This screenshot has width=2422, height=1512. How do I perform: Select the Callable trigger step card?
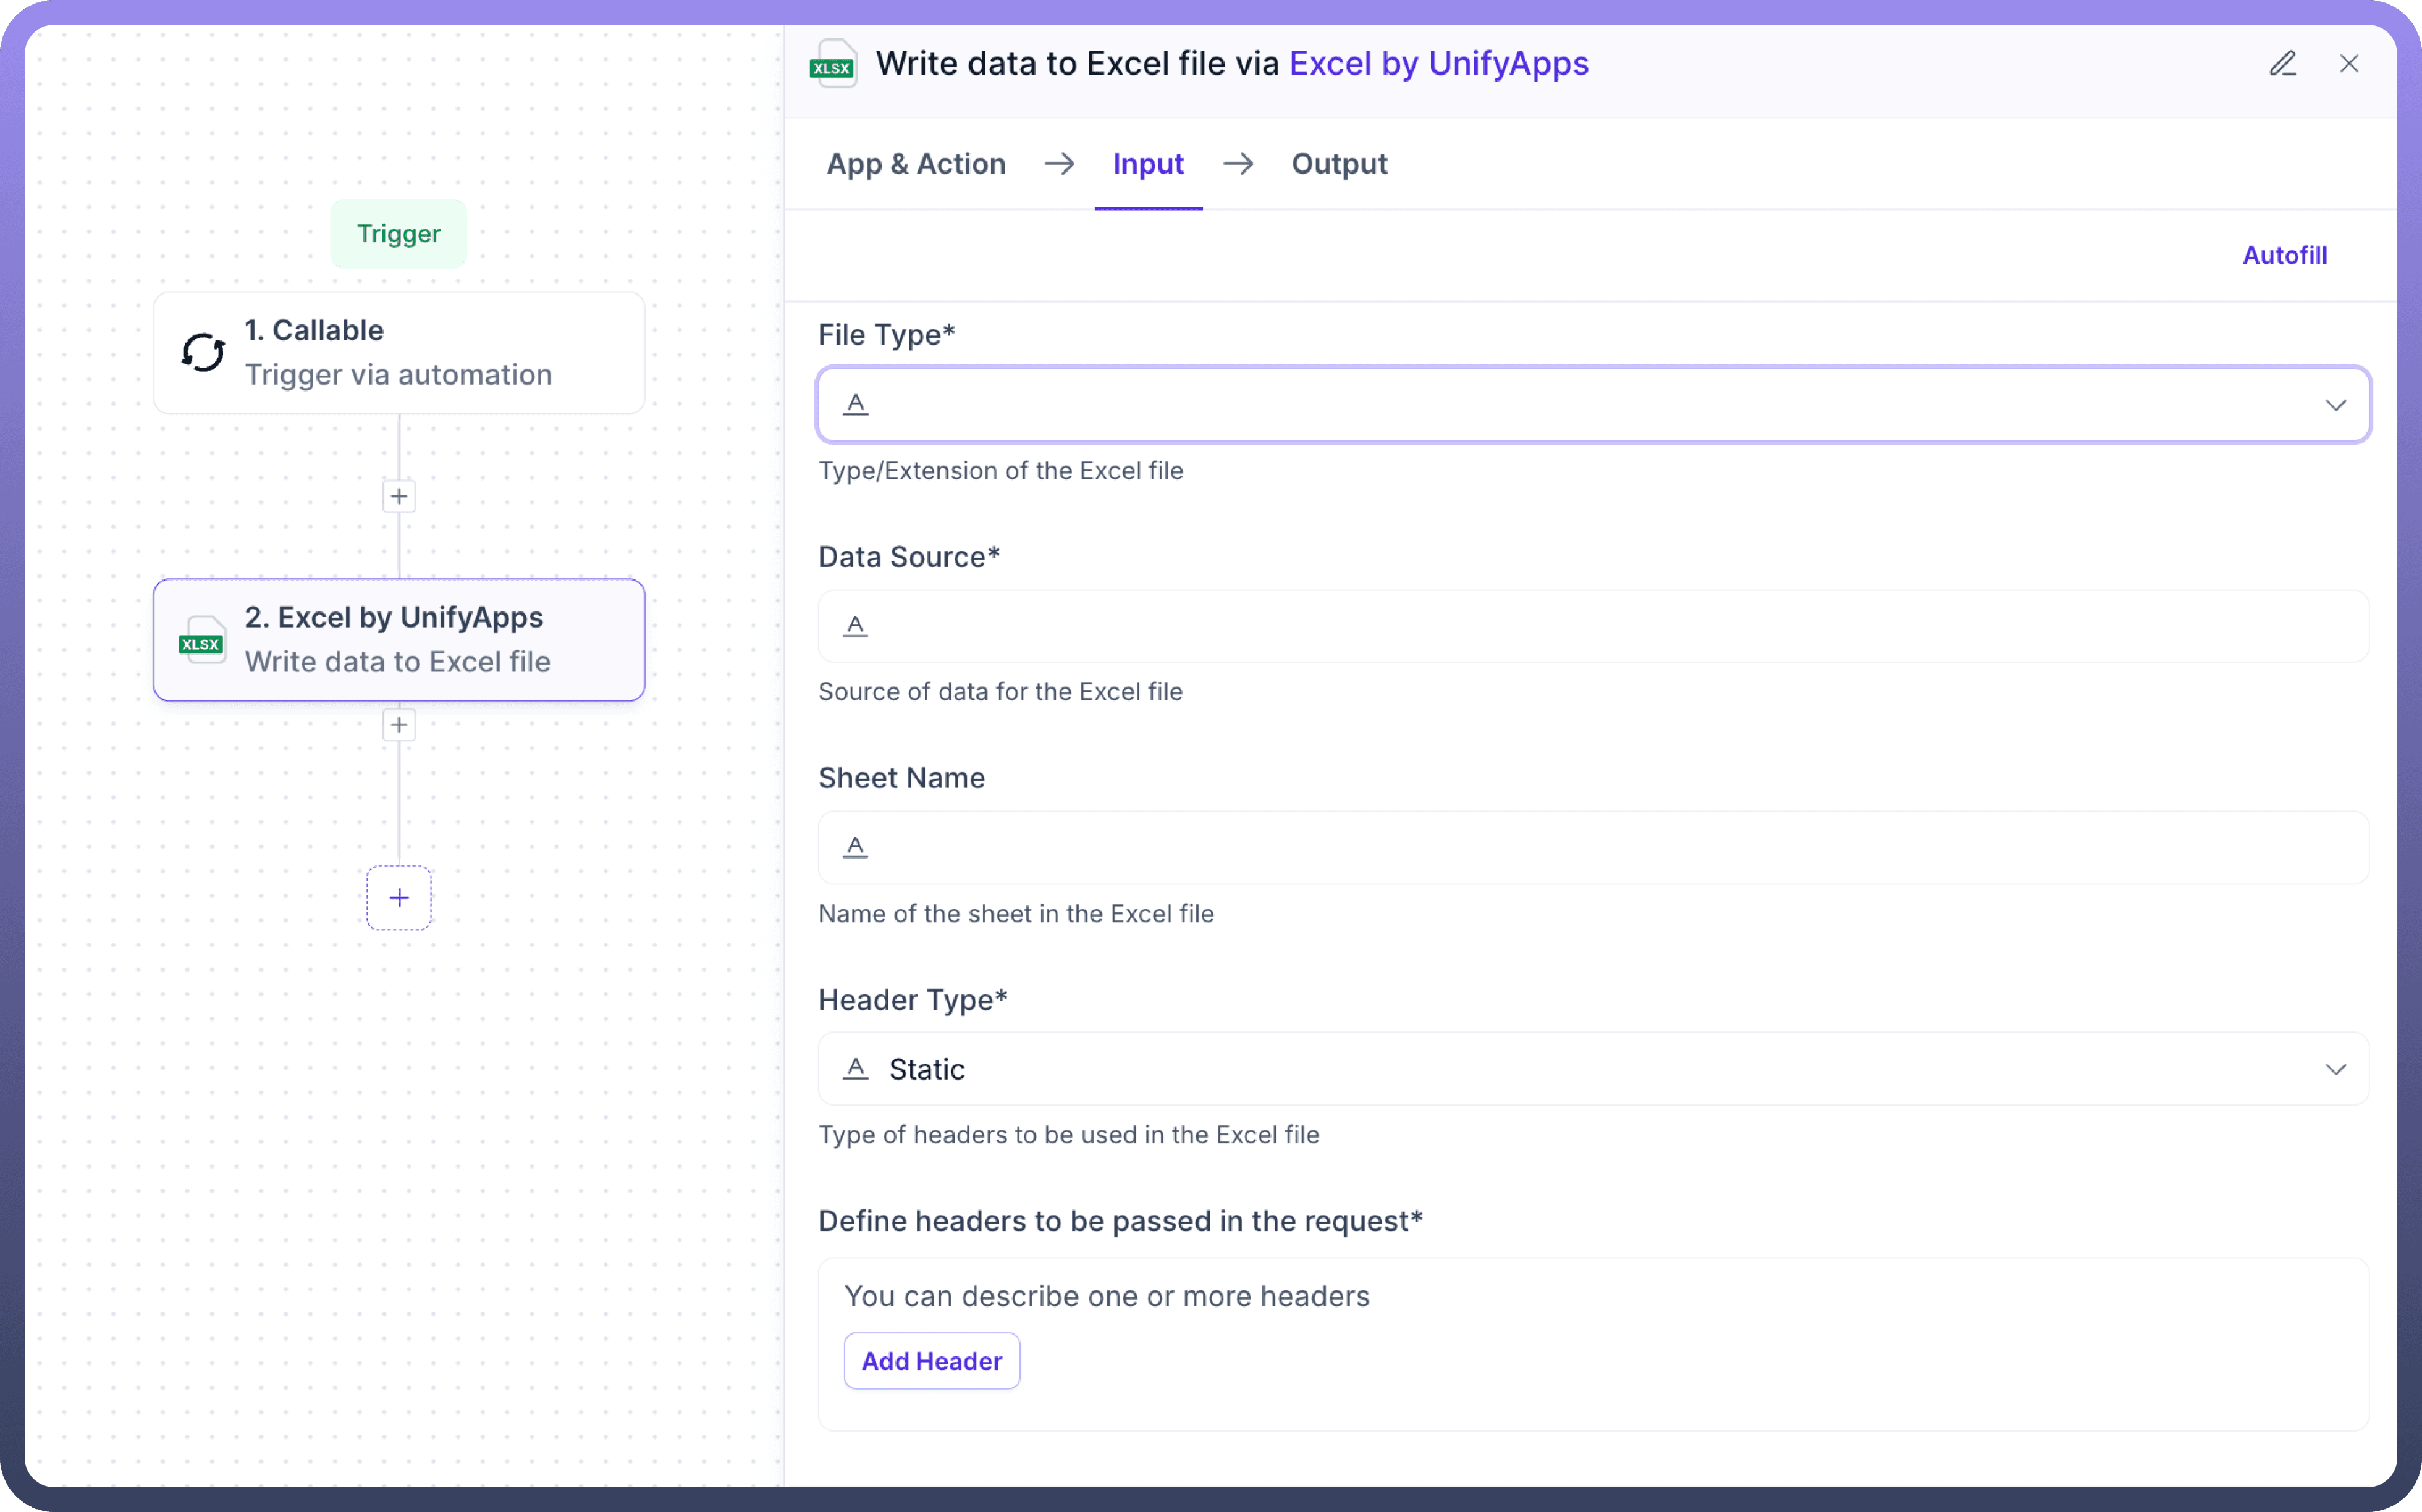click(398, 353)
